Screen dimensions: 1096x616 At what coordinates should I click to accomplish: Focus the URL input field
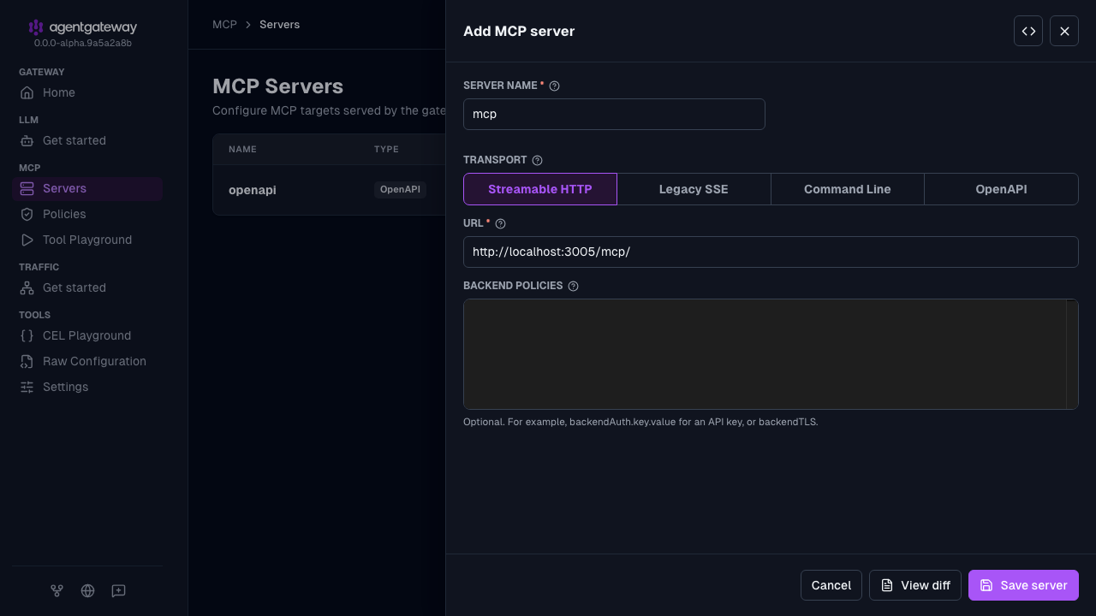point(771,252)
